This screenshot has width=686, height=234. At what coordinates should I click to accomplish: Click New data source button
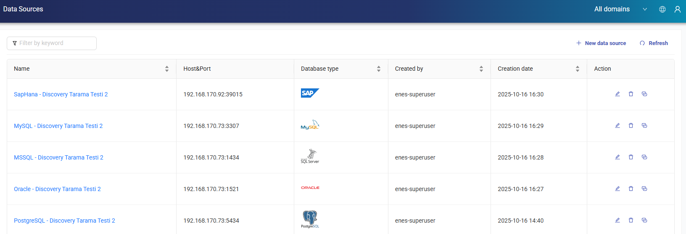[601, 43]
